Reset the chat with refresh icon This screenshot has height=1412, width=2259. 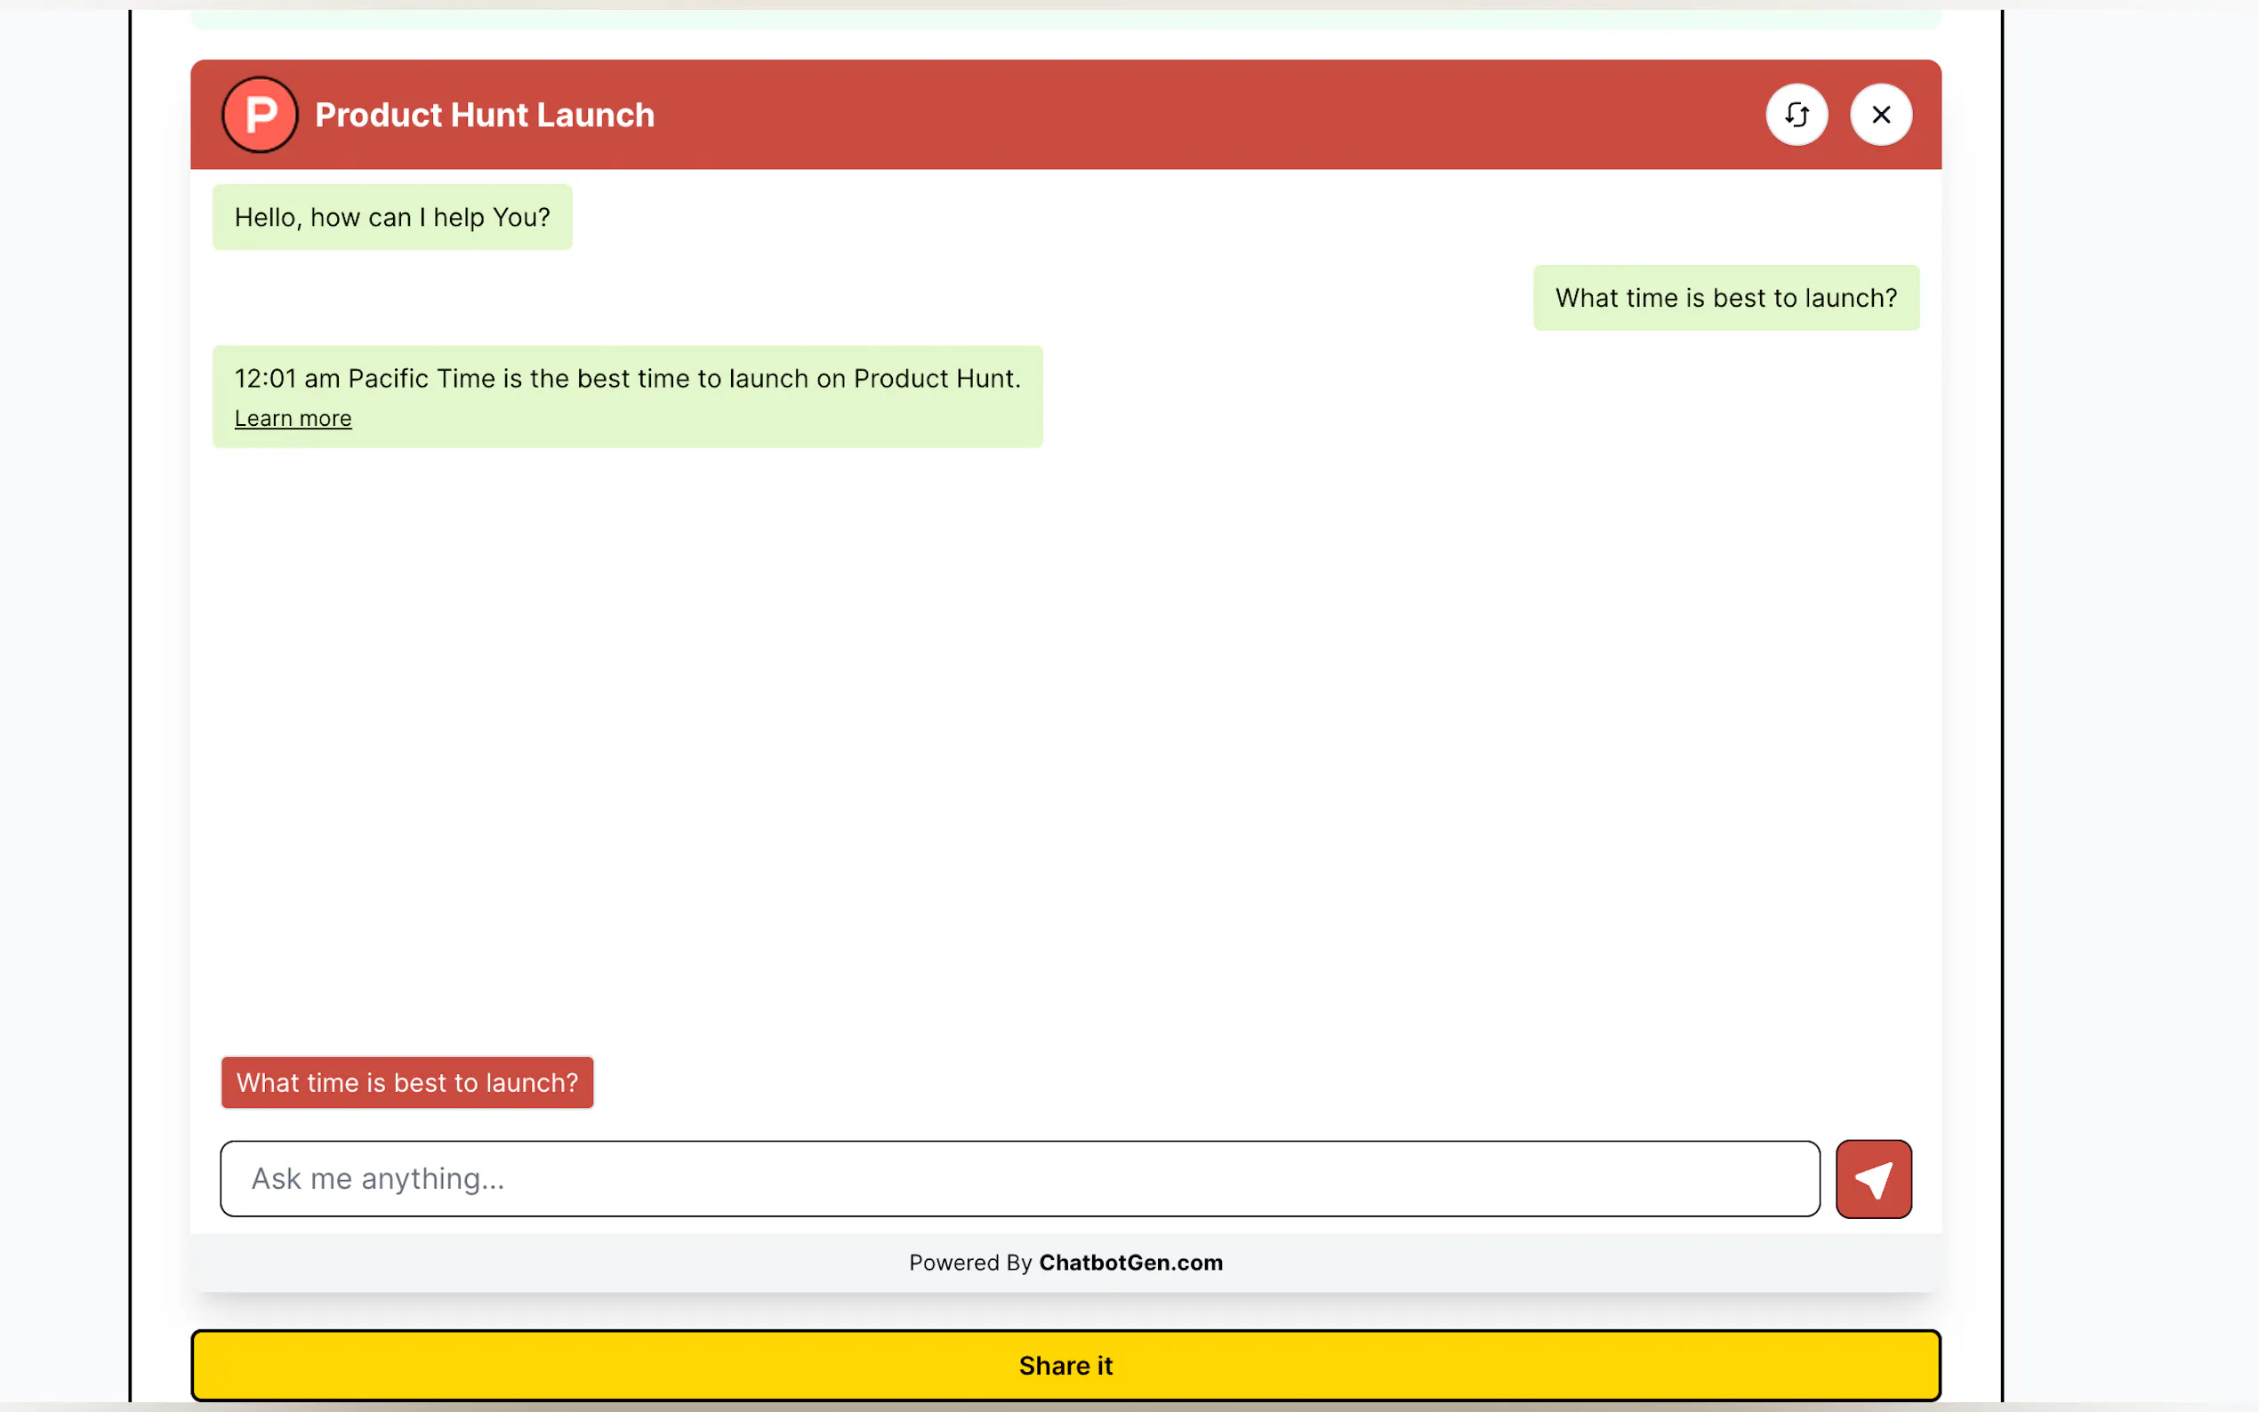[x=1796, y=115]
